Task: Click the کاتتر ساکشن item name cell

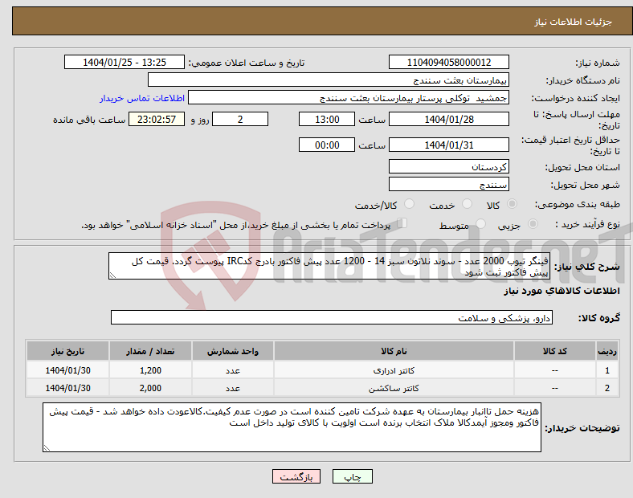Action: [x=394, y=388]
